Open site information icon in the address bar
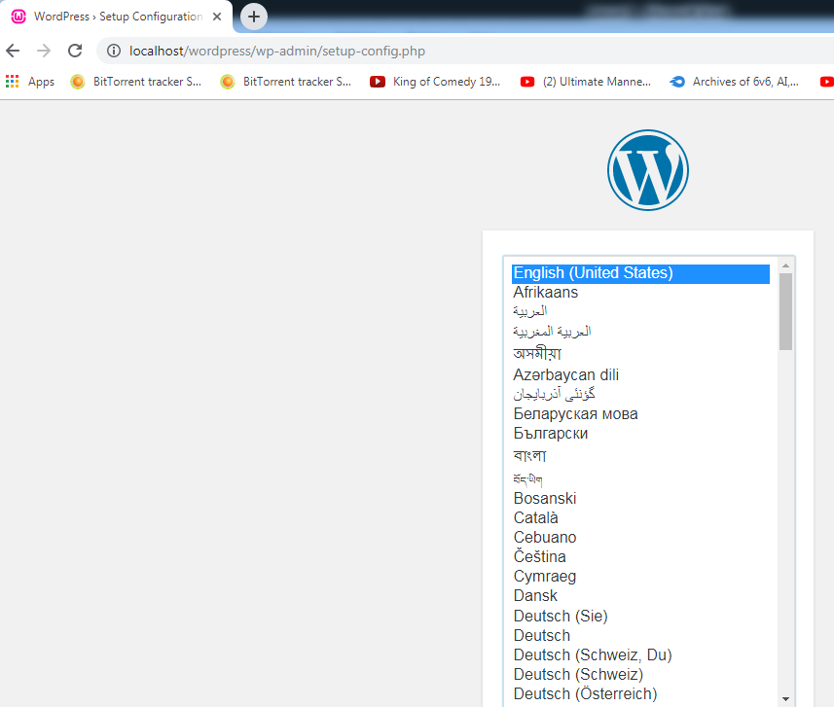 [x=113, y=51]
